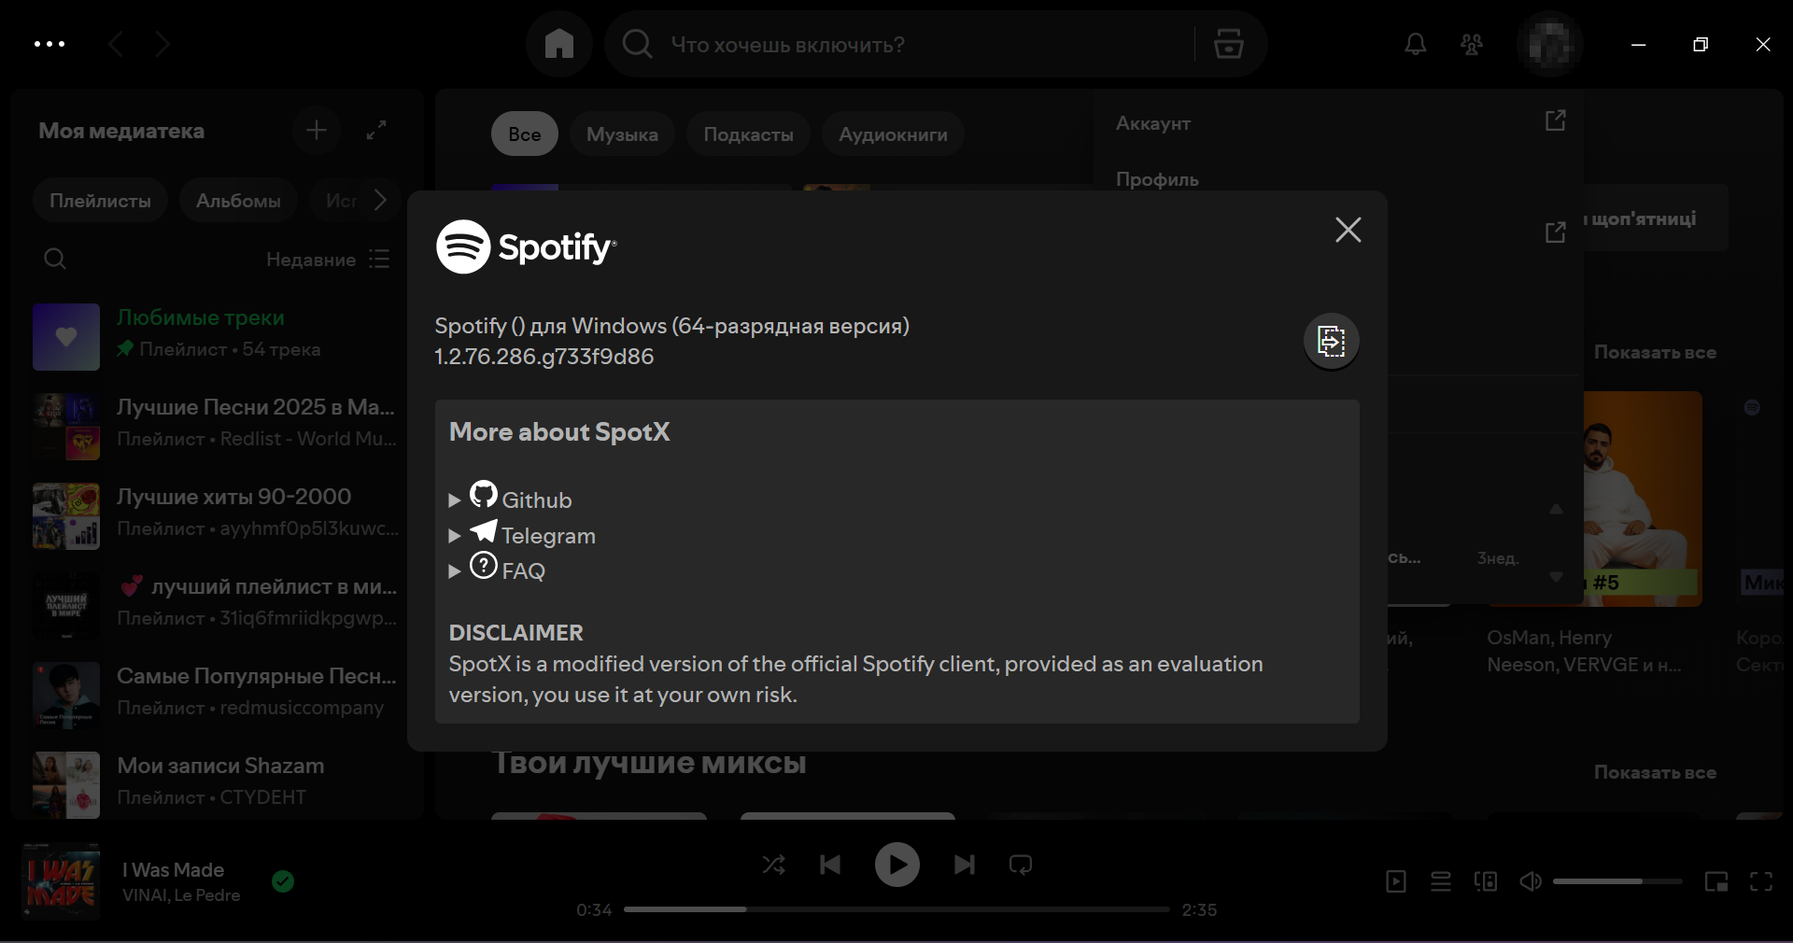The image size is (1793, 943).
Task: Select the Аудиокниги filter chip
Action: pos(893,134)
